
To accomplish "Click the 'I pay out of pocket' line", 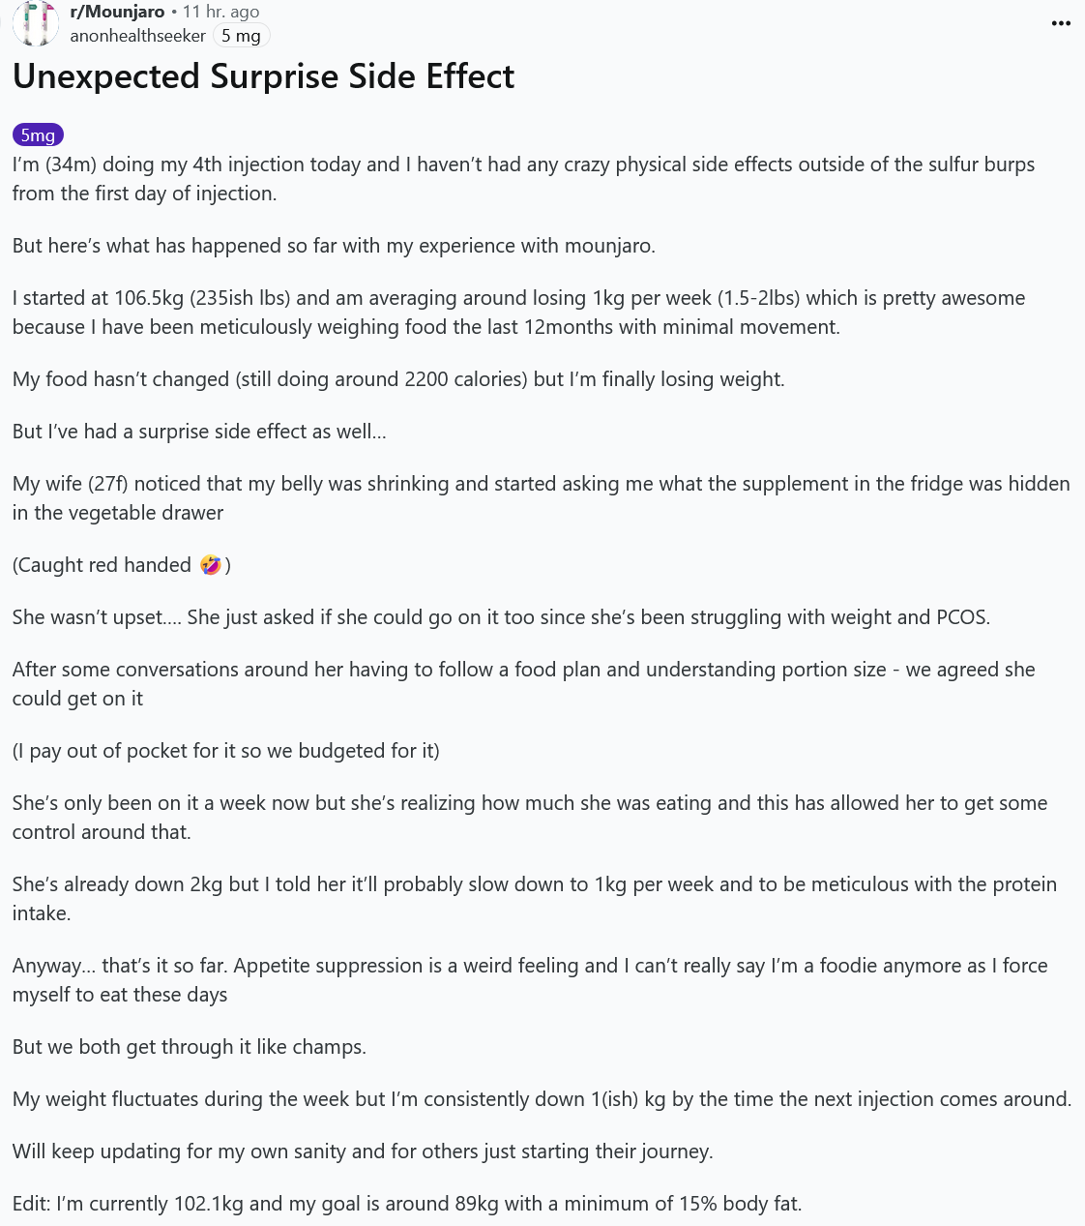I will coord(225,751).
